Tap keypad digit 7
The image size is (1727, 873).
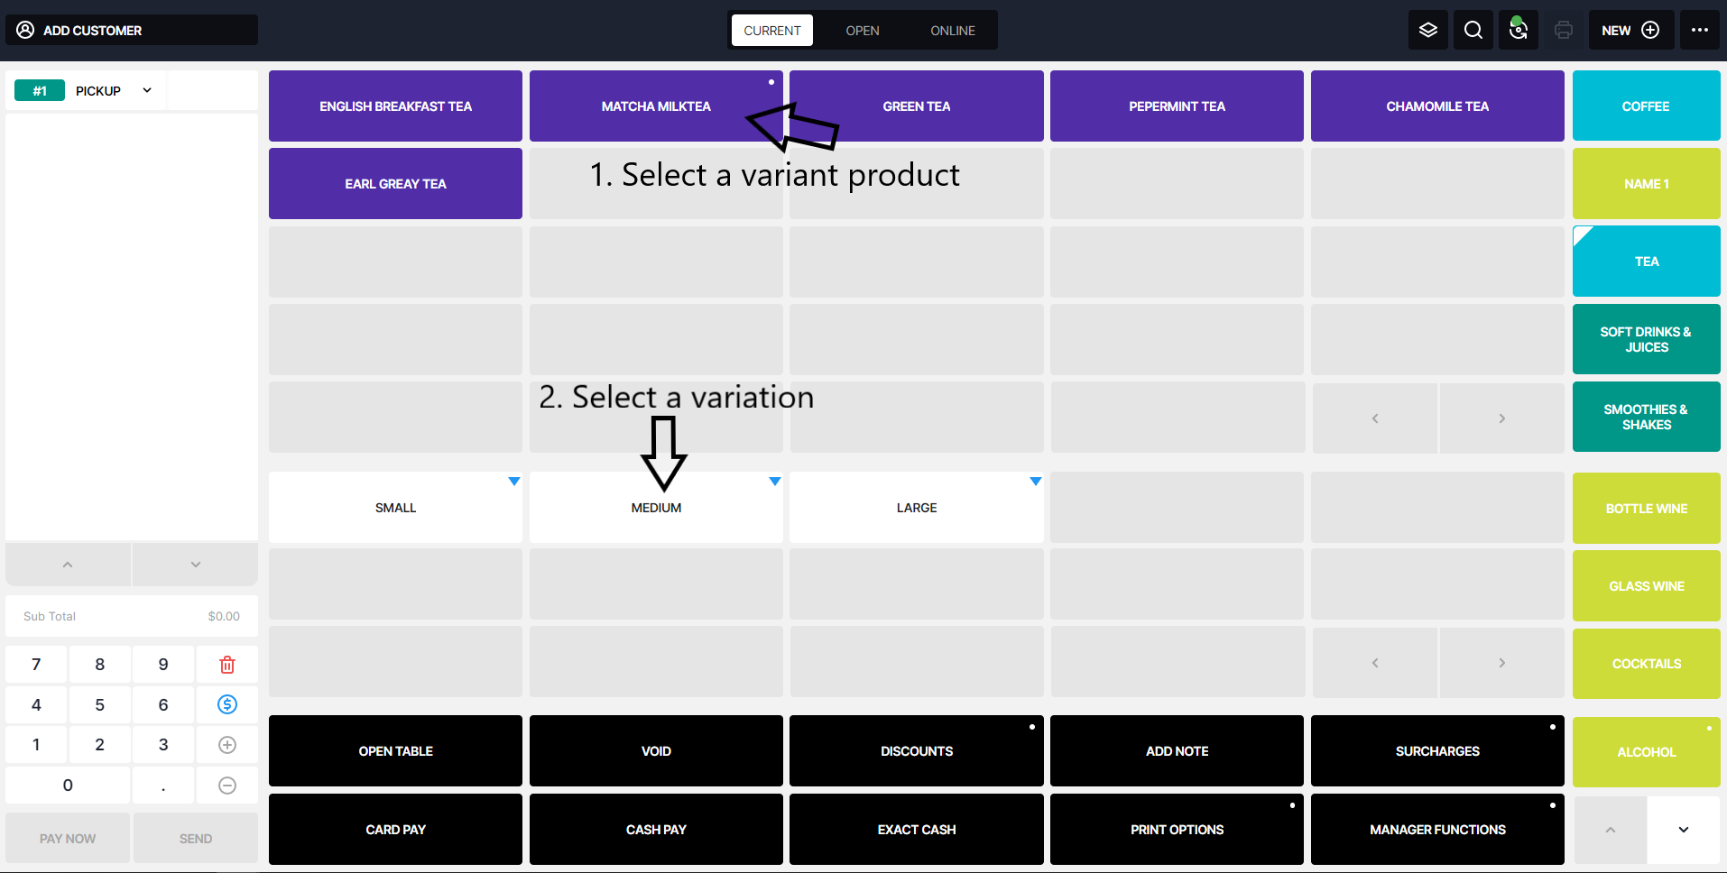click(x=36, y=665)
